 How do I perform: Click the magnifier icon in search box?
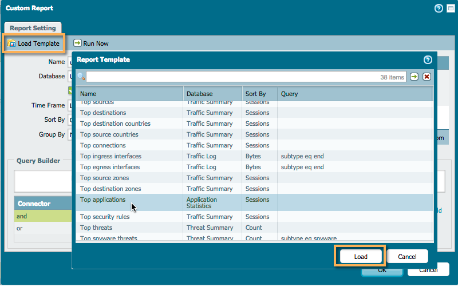point(81,77)
